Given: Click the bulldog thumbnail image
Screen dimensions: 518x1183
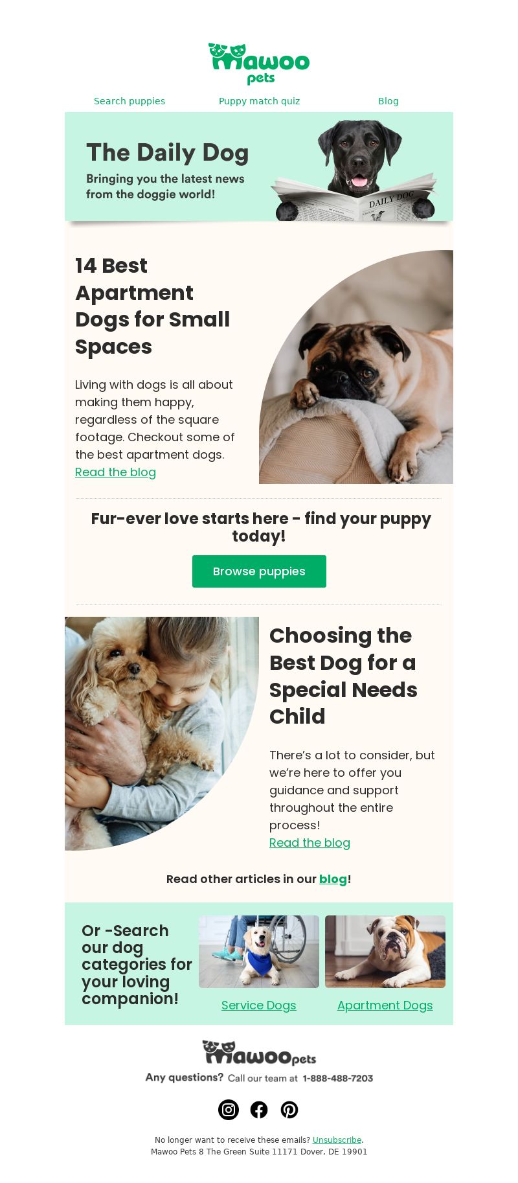Looking at the screenshot, I should click(x=385, y=952).
